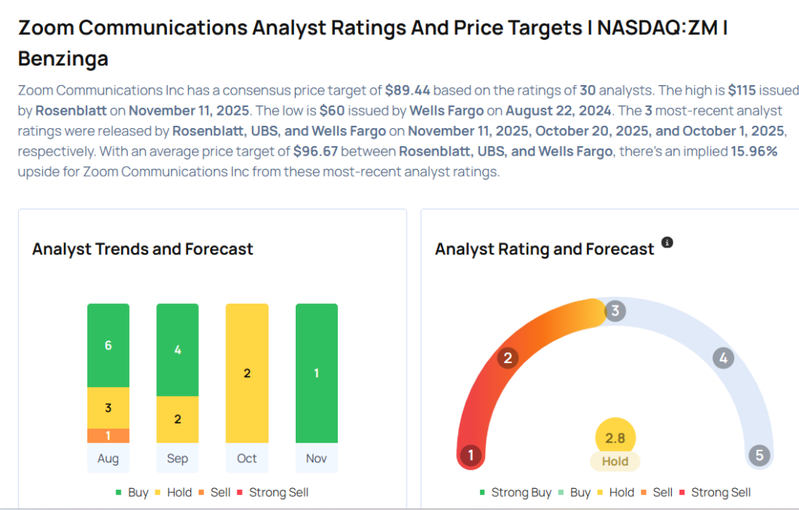
Task: Select the Aug month label
Action: (x=108, y=458)
